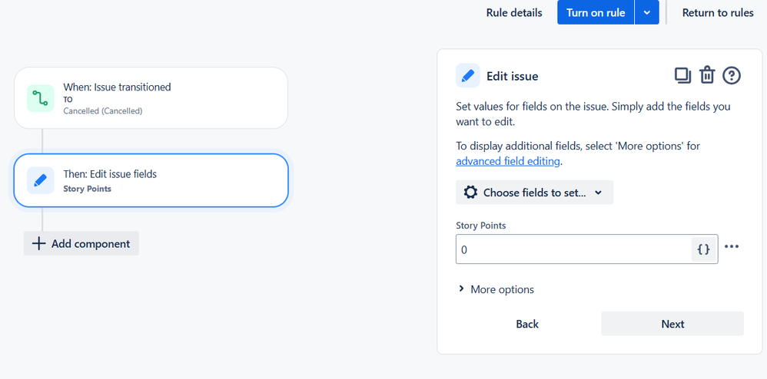
Task: Click gear icon on Choose fields to set
Action: click(470, 193)
